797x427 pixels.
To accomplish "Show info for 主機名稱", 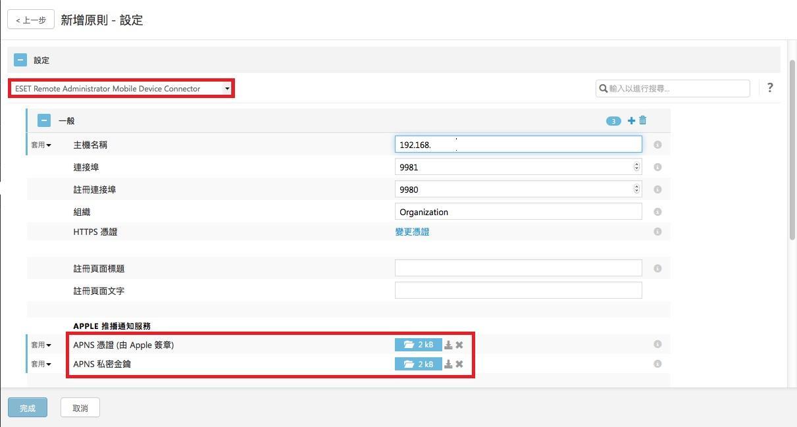I will (x=657, y=145).
